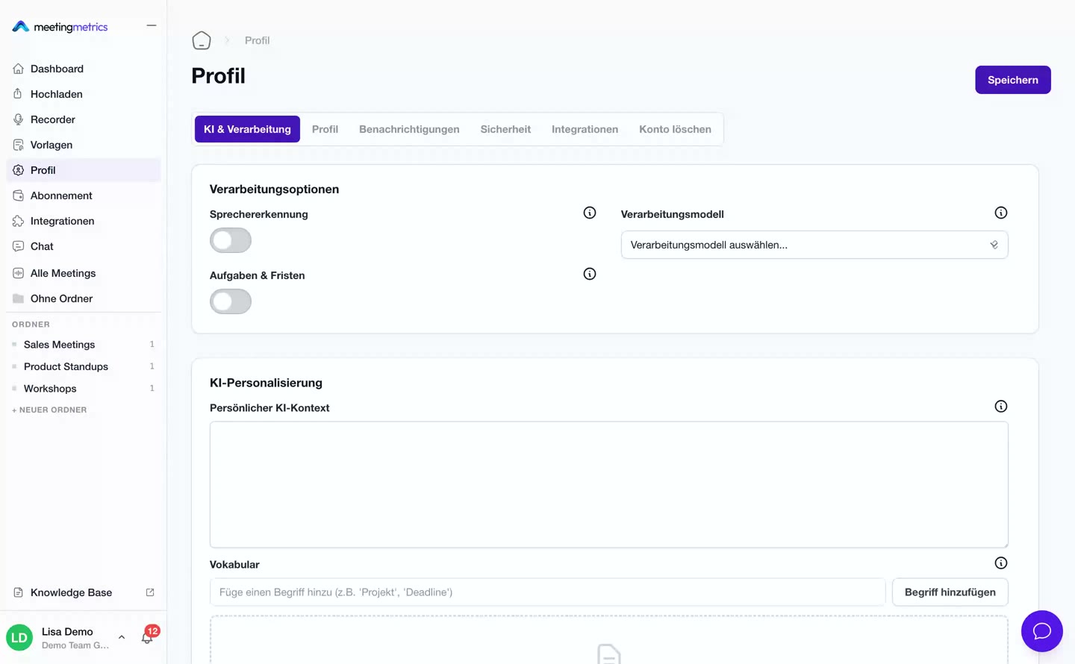Show info for Persönlicher KI-Kontext
1075x664 pixels.
tap(1001, 407)
